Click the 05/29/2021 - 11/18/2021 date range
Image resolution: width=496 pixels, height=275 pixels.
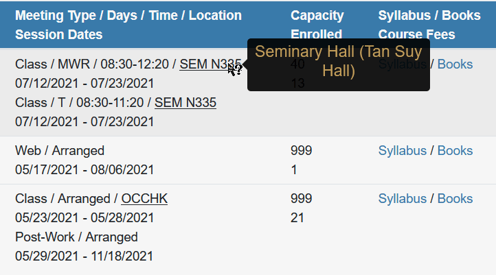coord(84,256)
